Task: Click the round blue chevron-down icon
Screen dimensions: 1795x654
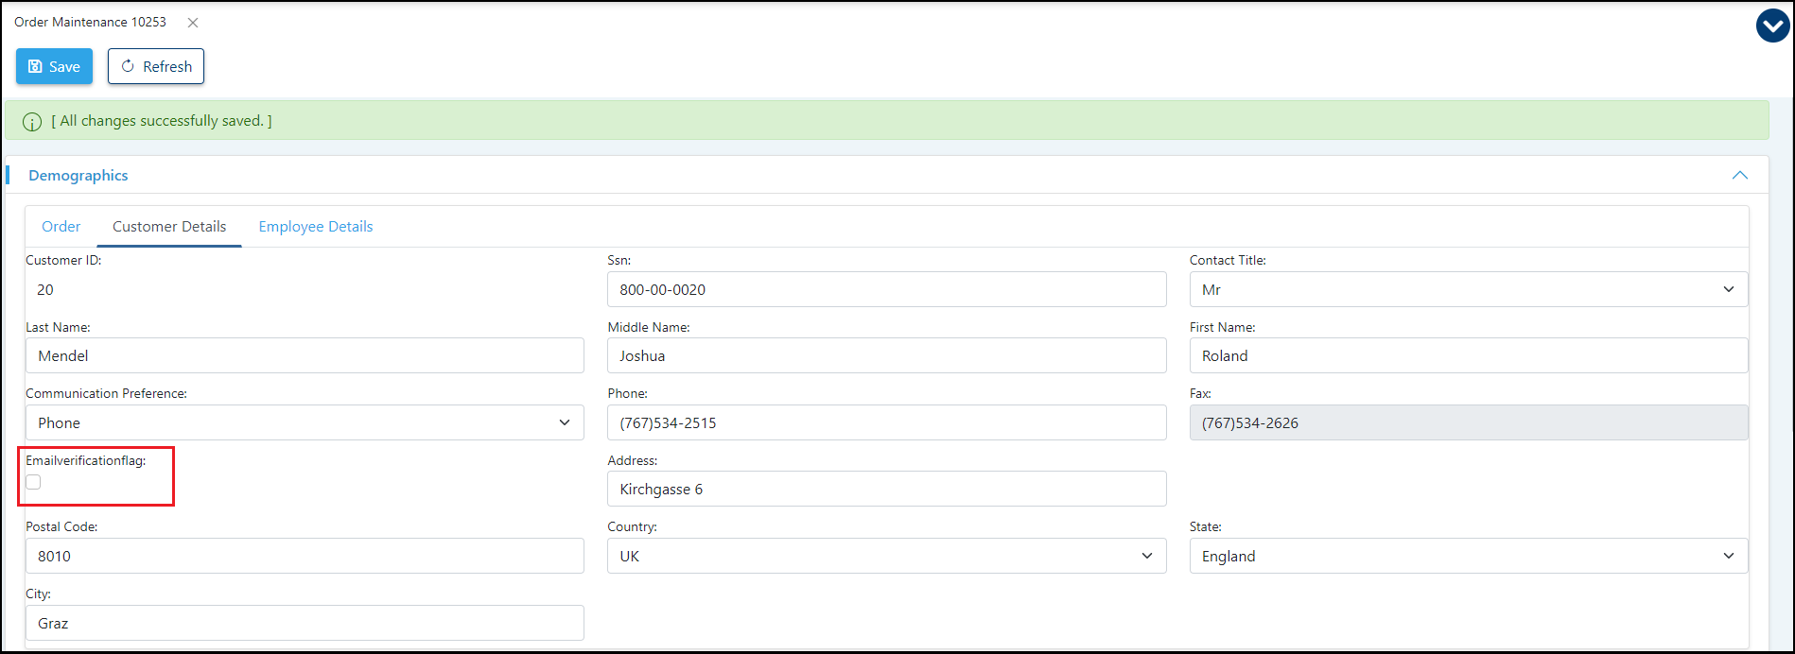Action: point(1772,26)
